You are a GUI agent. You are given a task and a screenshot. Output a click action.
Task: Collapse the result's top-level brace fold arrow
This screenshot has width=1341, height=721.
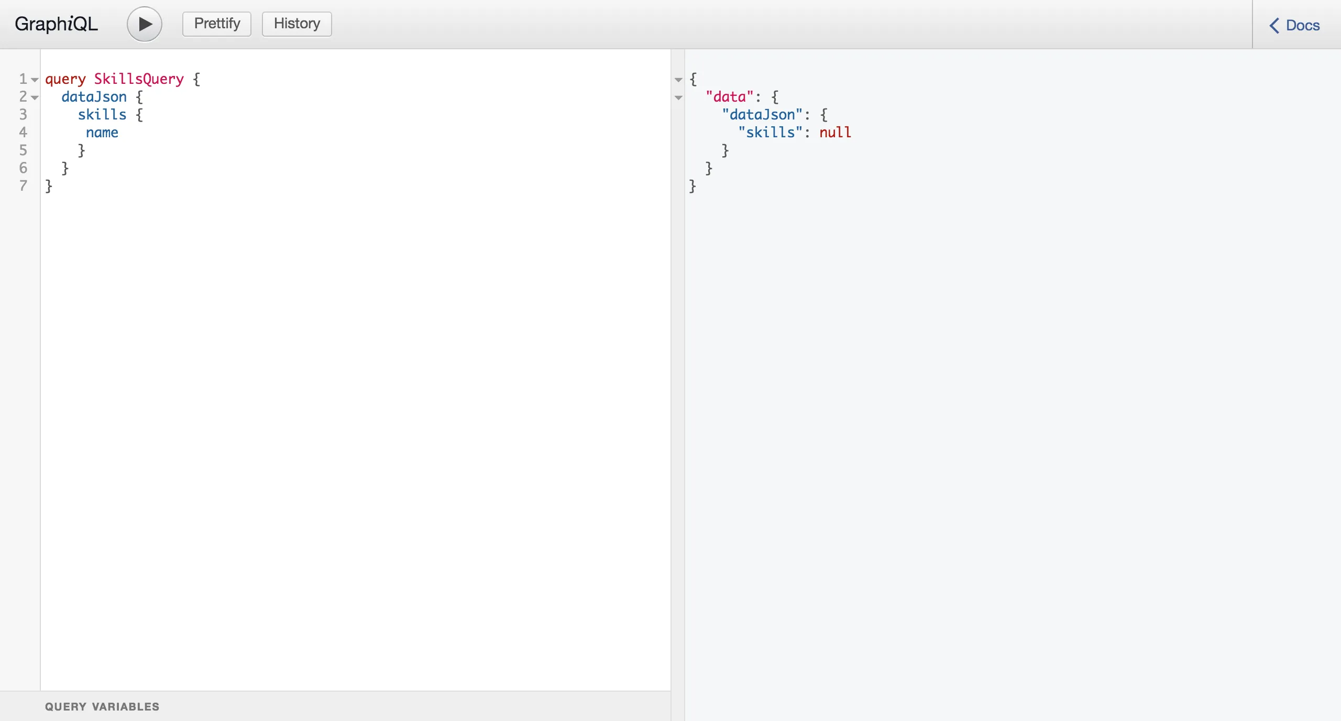tap(678, 80)
